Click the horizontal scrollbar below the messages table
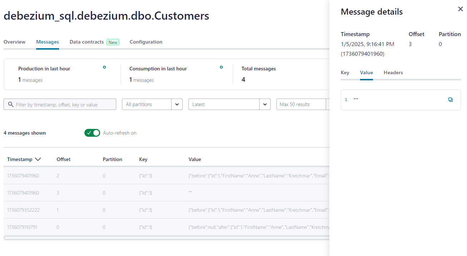Viewport: 467px width, 256px height. point(166,238)
